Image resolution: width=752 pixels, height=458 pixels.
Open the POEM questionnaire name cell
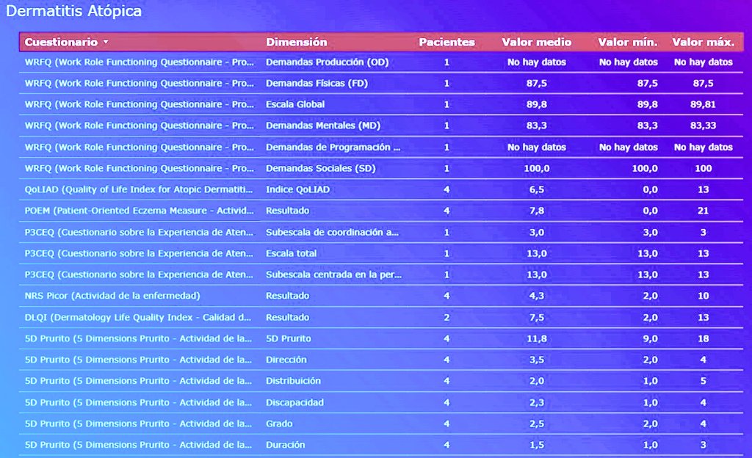tap(139, 211)
